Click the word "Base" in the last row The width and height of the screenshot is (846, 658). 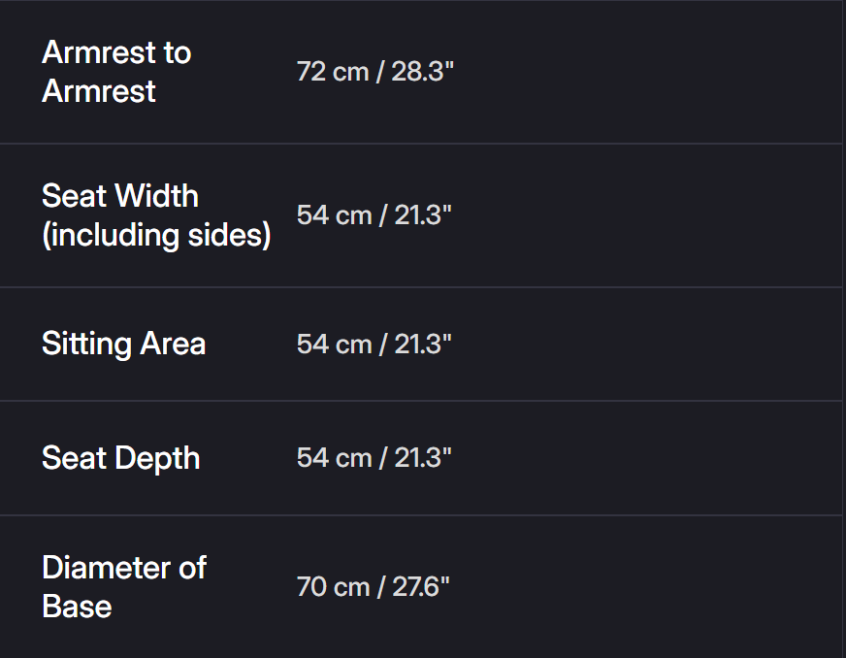77,607
